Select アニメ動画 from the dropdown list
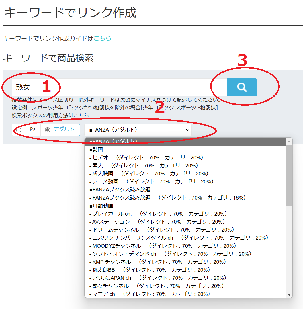The image size is (303, 309). (x=153, y=181)
